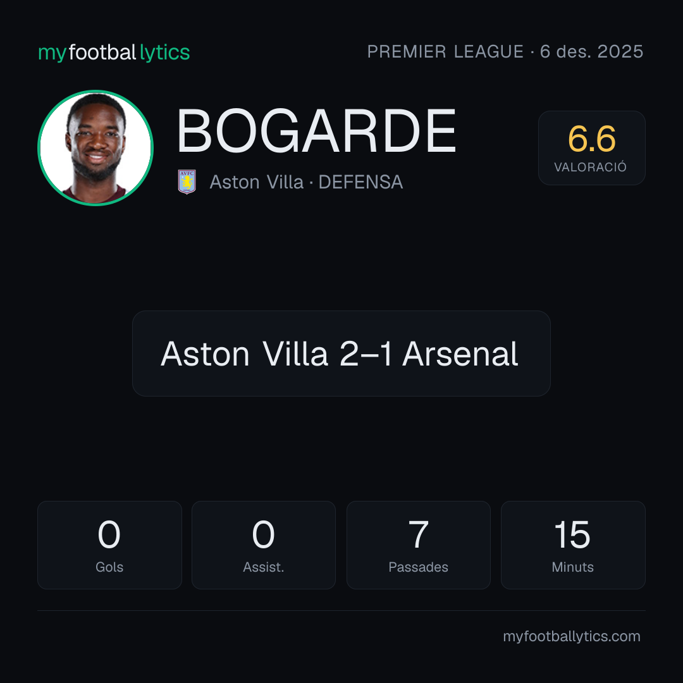Click the Aston Villa club crest
The height and width of the screenshot is (683, 683).
(187, 182)
